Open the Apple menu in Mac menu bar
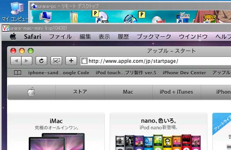The height and width of the screenshot is (150, 231). (x=13, y=36)
